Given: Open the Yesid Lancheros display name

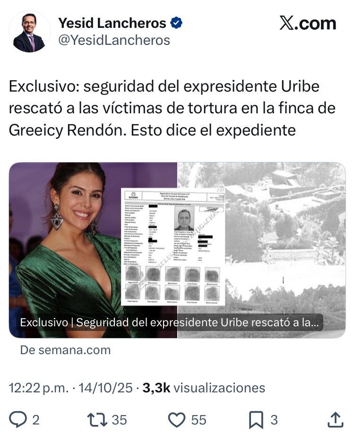Looking at the screenshot, I should (112, 23).
